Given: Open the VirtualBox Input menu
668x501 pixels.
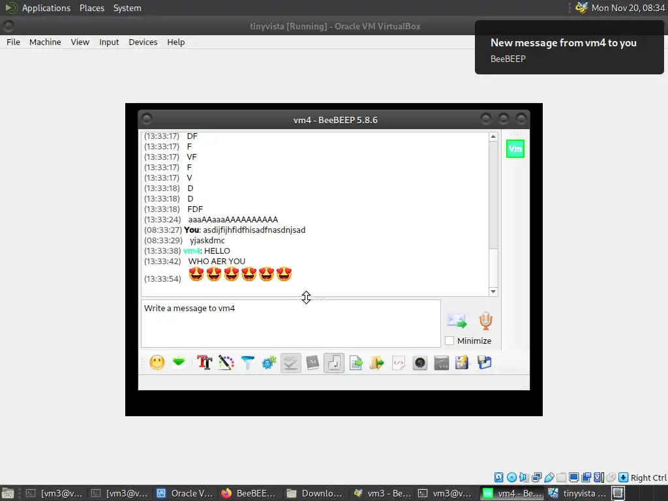Looking at the screenshot, I should point(109,42).
